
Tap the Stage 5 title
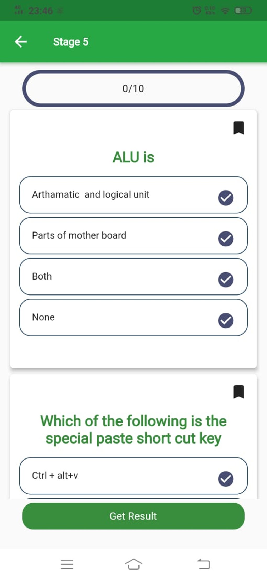(71, 42)
